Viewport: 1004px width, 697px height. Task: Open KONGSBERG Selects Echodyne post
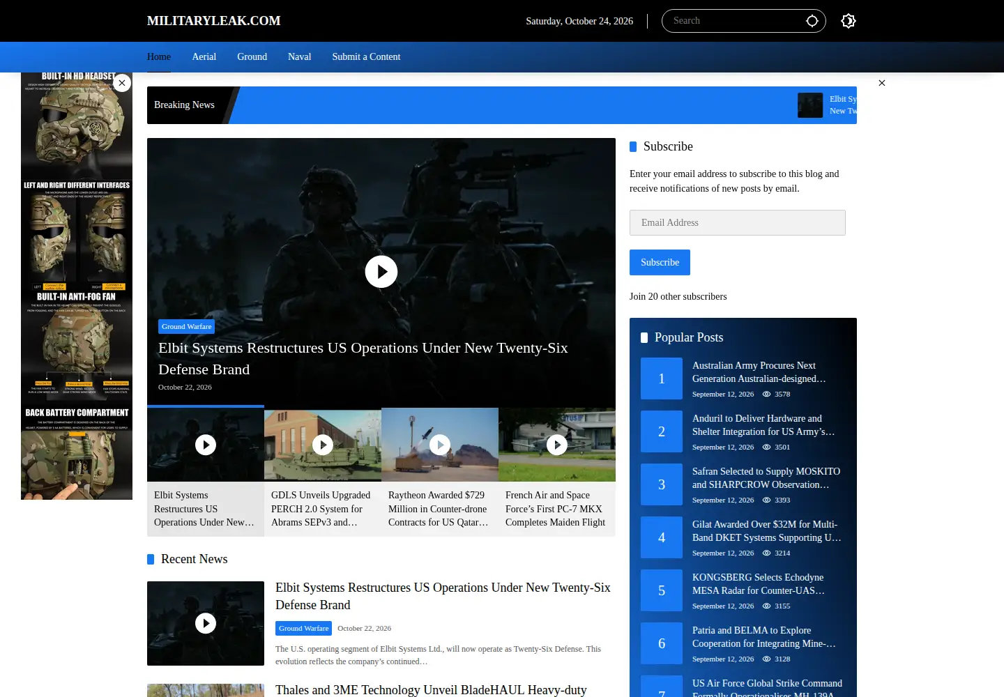click(759, 584)
